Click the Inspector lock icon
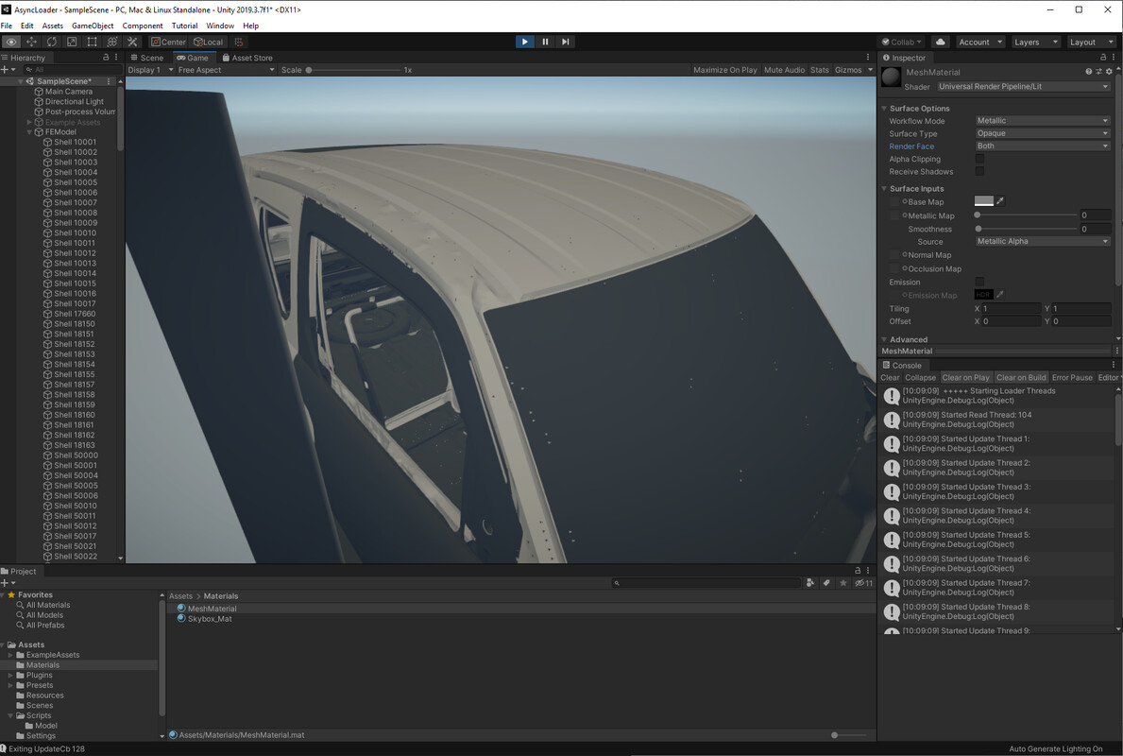The height and width of the screenshot is (756, 1123). (x=1101, y=58)
